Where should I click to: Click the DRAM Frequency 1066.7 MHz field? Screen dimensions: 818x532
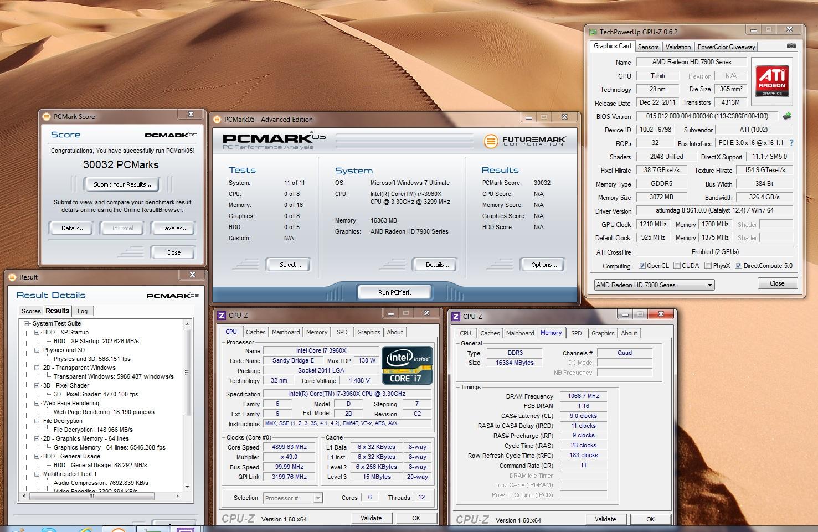[584, 396]
